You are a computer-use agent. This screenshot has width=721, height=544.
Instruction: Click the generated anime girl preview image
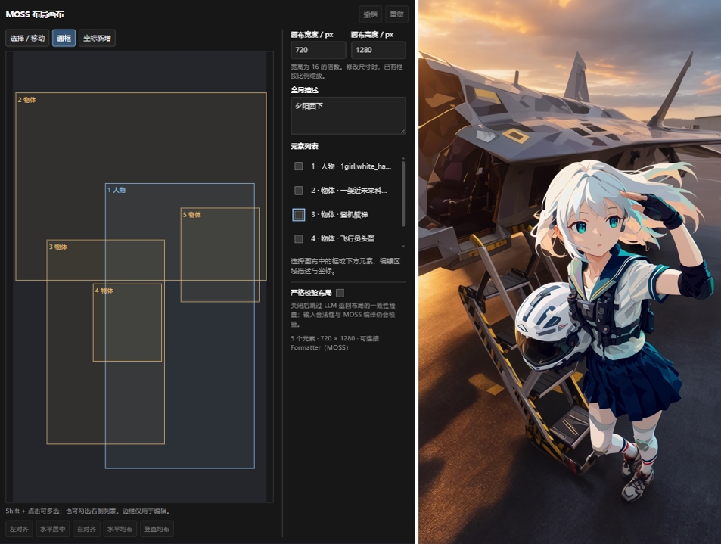(x=569, y=272)
